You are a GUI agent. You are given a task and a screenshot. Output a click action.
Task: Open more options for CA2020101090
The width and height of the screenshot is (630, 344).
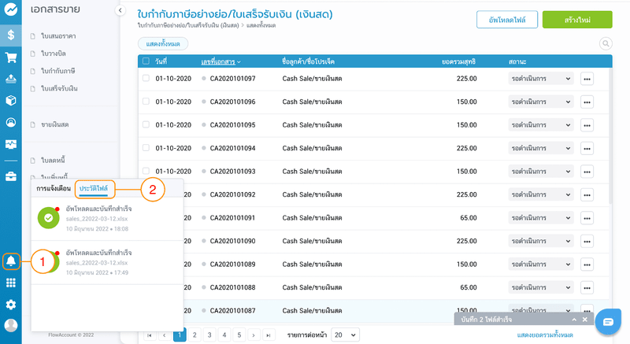click(587, 241)
